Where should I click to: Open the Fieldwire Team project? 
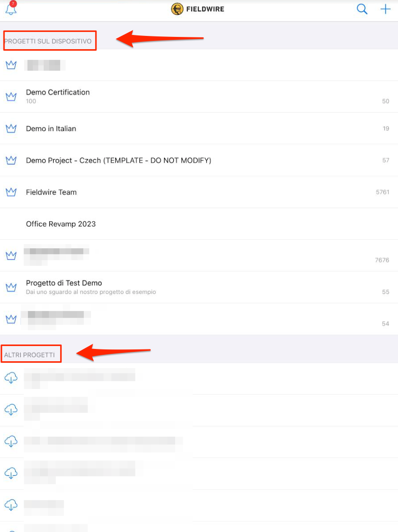click(199, 192)
